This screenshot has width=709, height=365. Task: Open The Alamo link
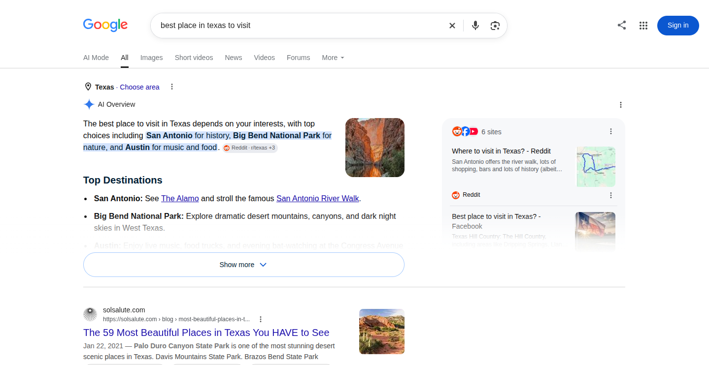180,199
